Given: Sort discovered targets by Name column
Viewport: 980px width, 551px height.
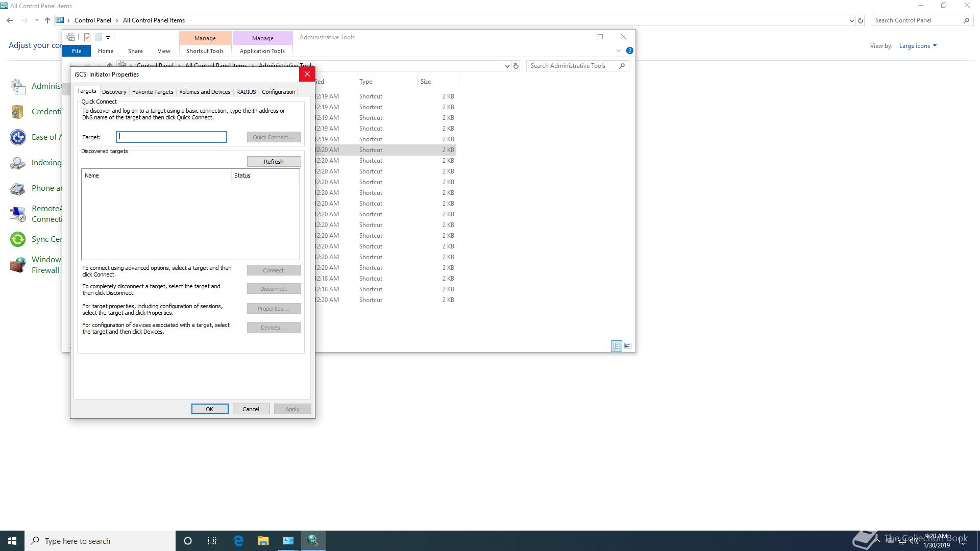Looking at the screenshot, I should pos(156,176).
